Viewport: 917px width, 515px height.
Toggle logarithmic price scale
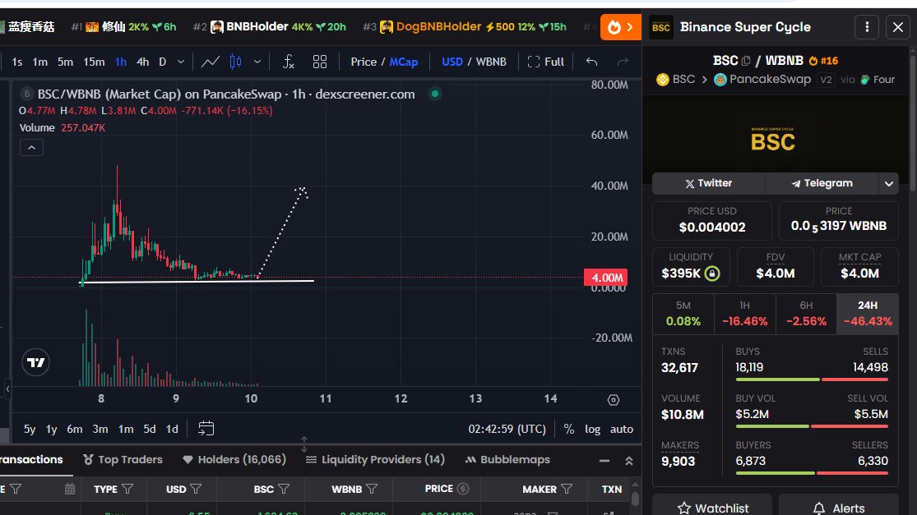593,429
